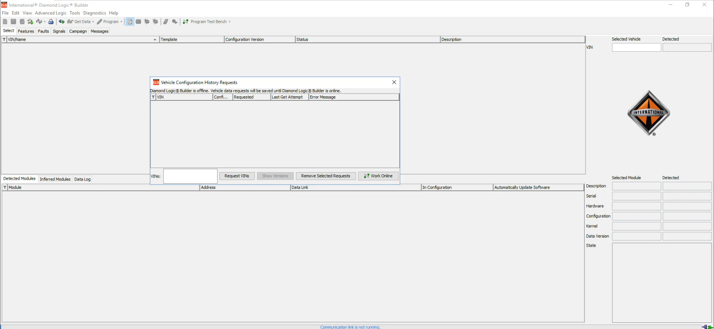Viewport: 714px width, 329px height.
Task: Click the Configuration Version column header
Action: [260, 40]
